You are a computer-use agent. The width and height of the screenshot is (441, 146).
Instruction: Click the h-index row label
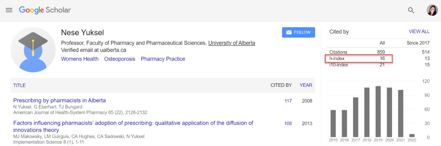[337, 58]
